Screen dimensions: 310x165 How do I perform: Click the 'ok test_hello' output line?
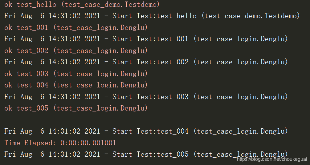82,4
